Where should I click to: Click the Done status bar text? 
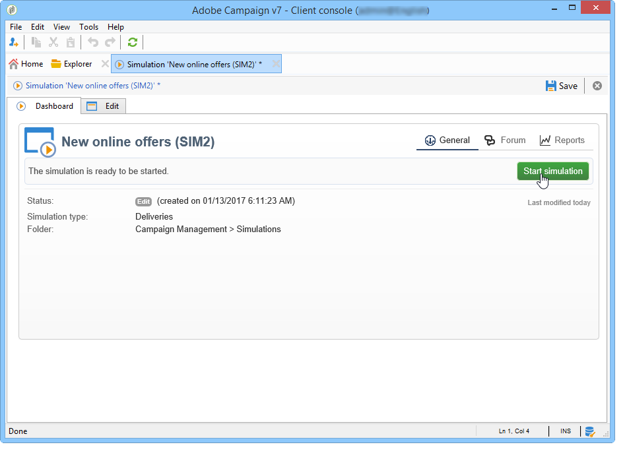point(18,431)
